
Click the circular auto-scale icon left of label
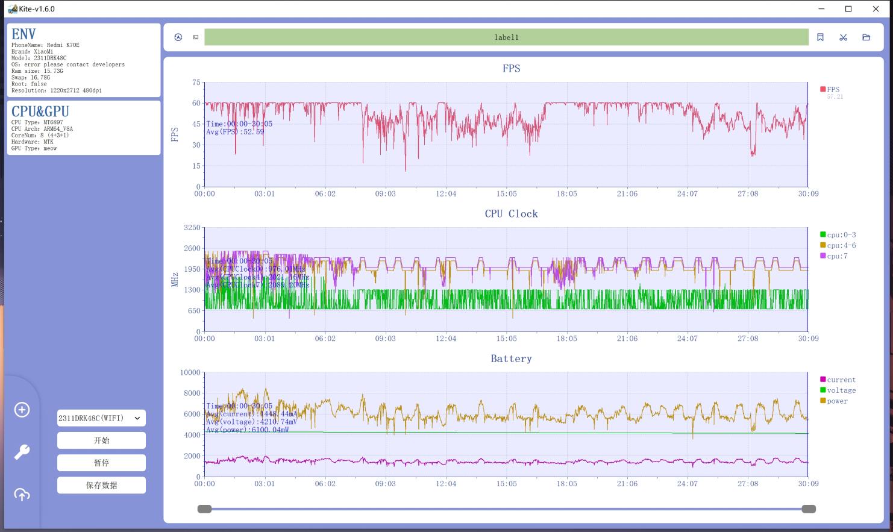178,37
